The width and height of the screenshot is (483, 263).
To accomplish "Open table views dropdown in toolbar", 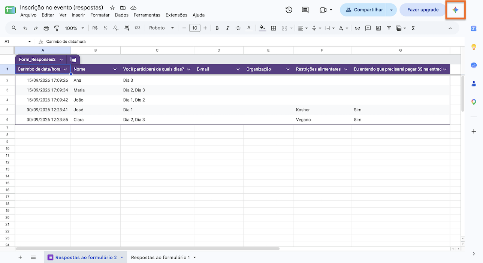I will tap(401, 28).
